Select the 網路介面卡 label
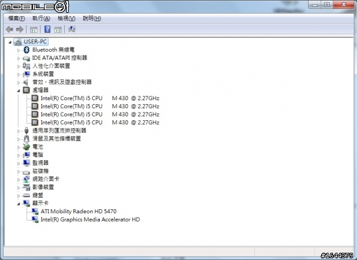357x260 pixels. point(46,179)
